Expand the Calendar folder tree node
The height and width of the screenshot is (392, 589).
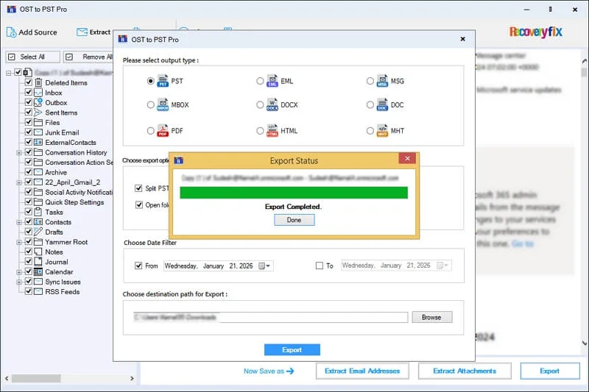click(x=18, y=272)
